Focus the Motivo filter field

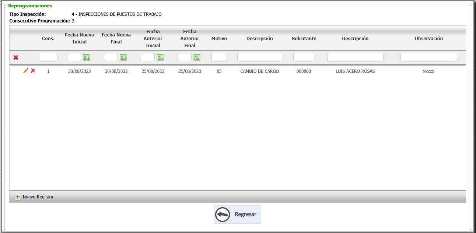[219, 57]
